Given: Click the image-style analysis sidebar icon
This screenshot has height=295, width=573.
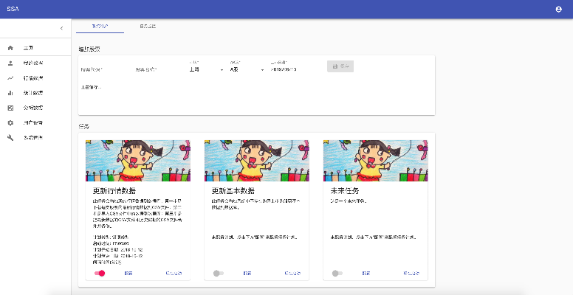Looking at the screenshot, I should (10, 108).
